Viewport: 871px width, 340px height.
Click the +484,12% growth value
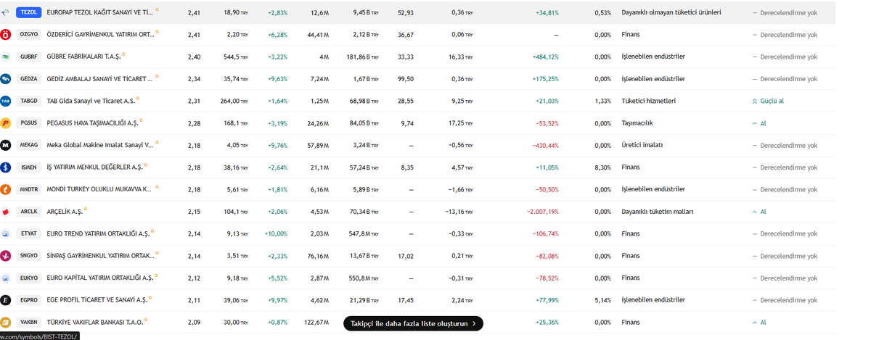pos(547,57)
